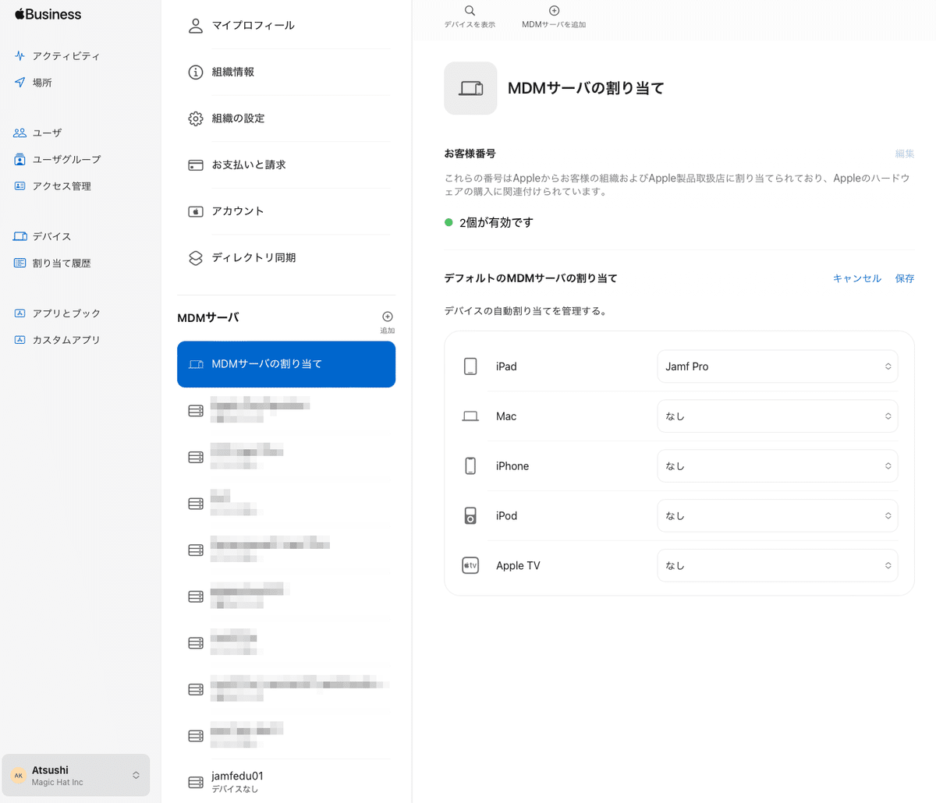Click the 'お客様番号' heading
This screenshot has width=936, height=803.
(470, 154)
